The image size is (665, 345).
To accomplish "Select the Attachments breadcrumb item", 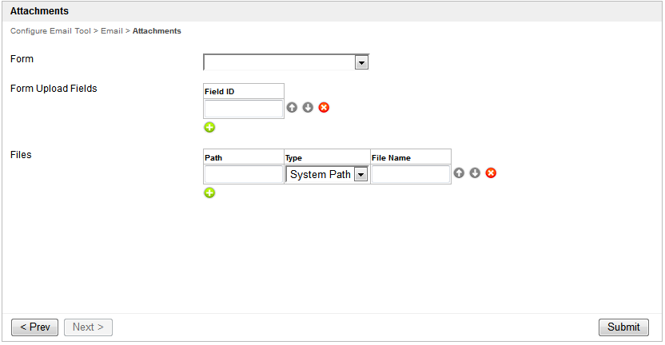I will coord(157,31).
